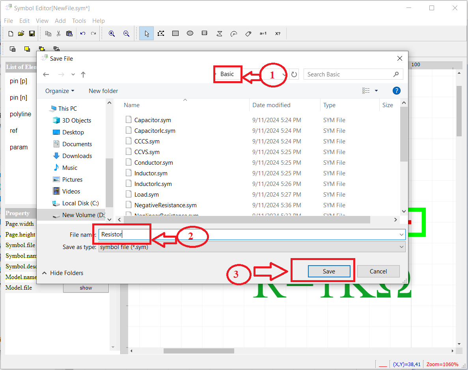Screen dimensions: 468x370
Task: Click the show button beside Model.file
Action: 86,288
